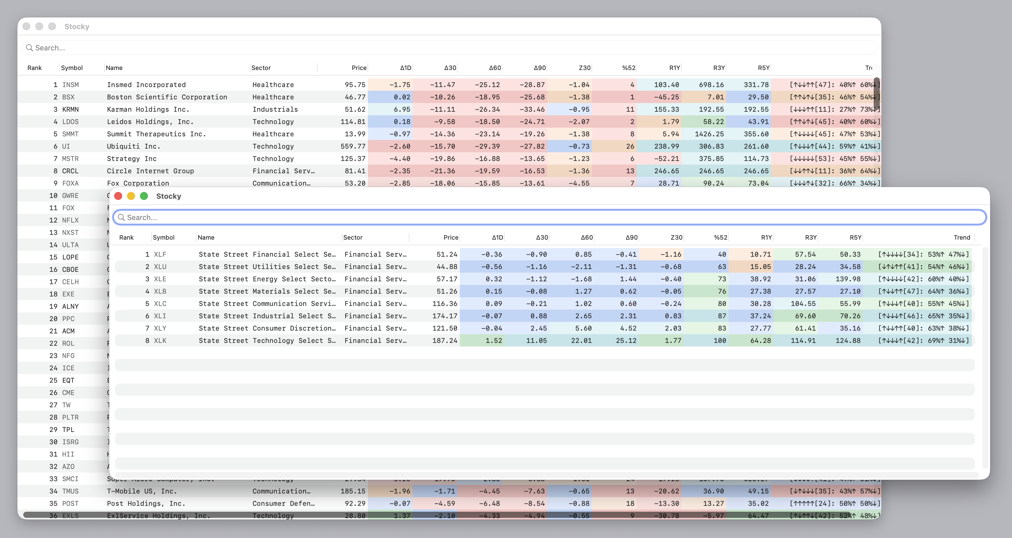
Task: Click the search magnifier icon in front Stocky window
Action: click(x=122, y=217)
